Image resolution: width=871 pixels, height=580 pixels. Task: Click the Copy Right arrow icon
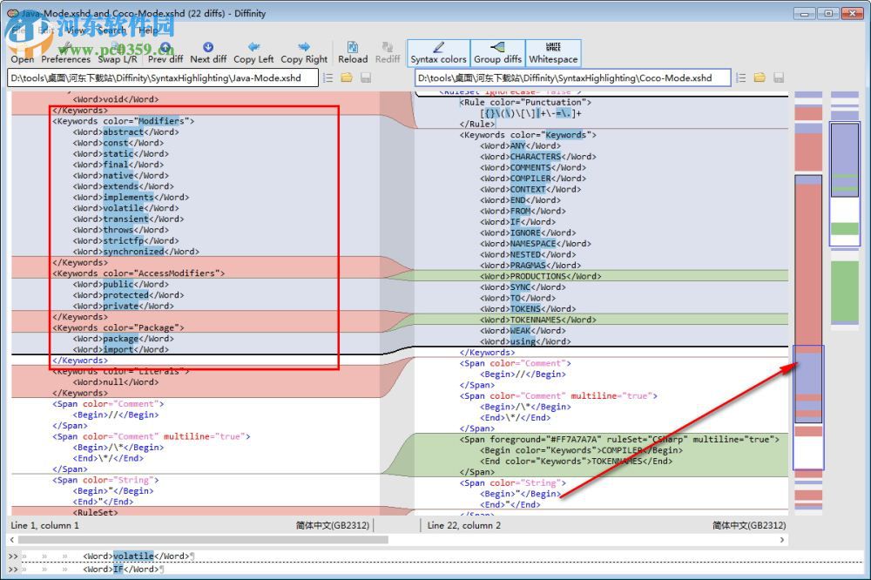click(304, 48)
